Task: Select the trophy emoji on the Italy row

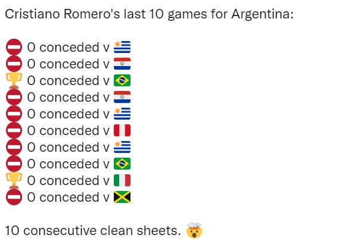Action: coord(14,180)
